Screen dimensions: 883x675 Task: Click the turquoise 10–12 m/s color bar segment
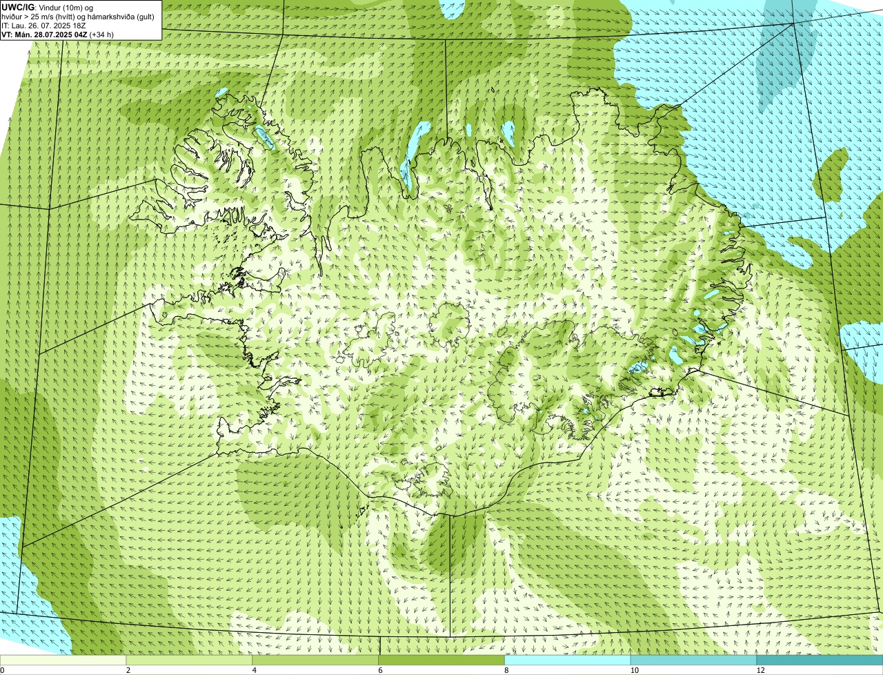click(694, 661)
